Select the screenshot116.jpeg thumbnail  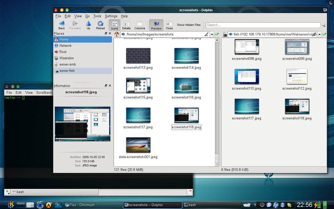tap(186, 85)
